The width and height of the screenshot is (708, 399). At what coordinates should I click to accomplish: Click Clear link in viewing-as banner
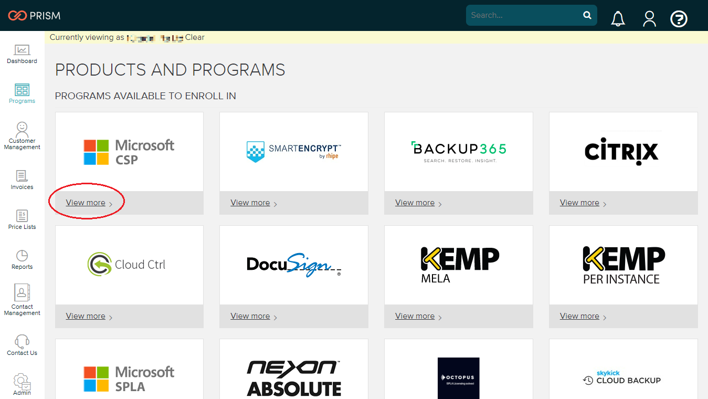pos(195,37)
